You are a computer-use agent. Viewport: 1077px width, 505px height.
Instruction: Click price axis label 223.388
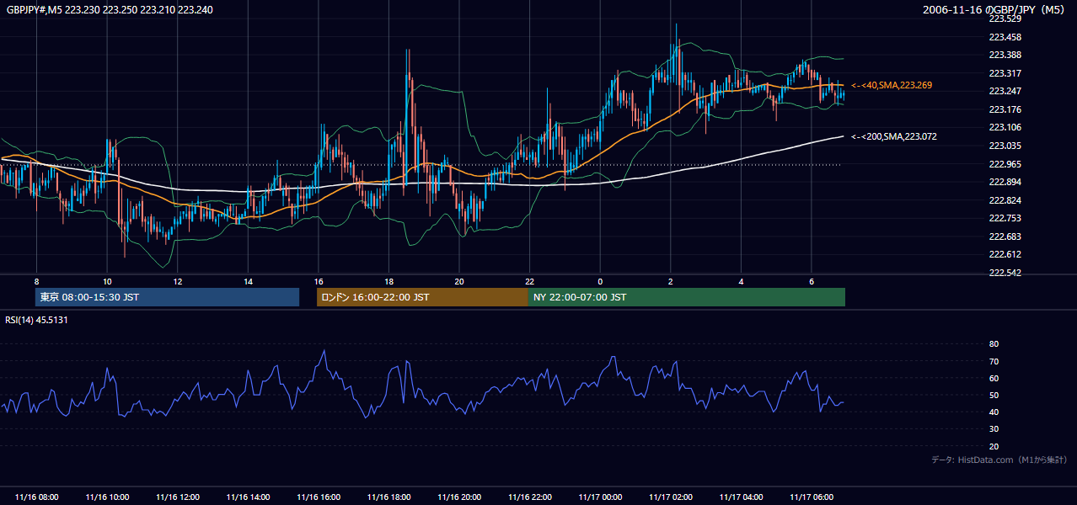[x=1005, y=55]
